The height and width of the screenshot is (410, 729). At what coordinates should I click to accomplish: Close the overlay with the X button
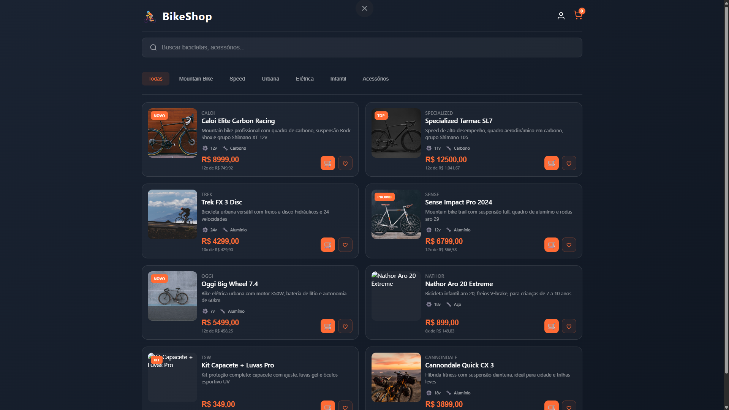tap(364, 8)
